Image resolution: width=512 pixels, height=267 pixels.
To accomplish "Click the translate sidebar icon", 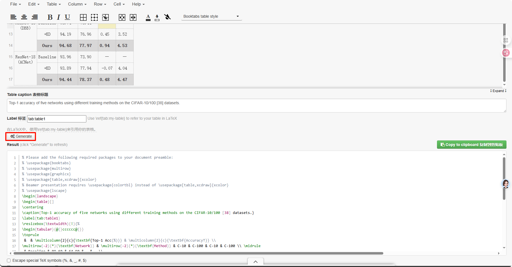I will pyautogui.click(x=506, y=53).
